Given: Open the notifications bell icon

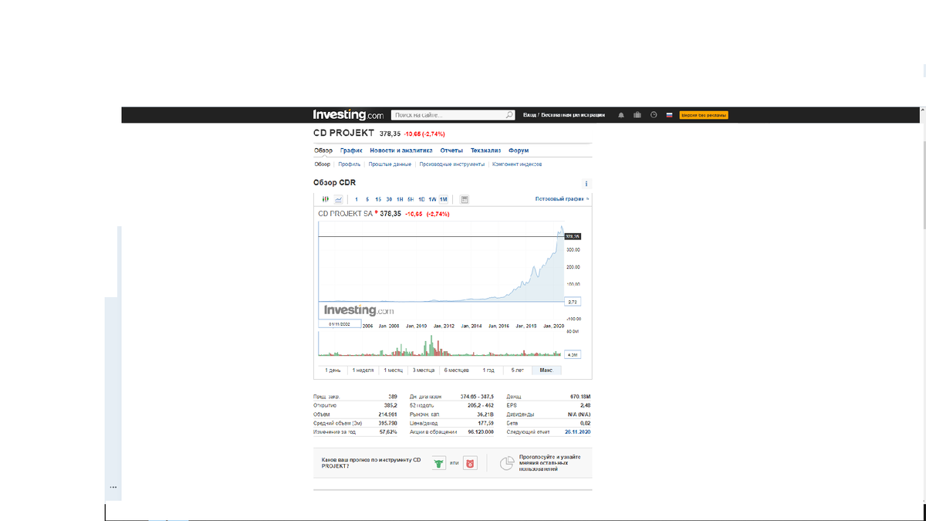Looking at the screenshot, I should tap(621, 115).
